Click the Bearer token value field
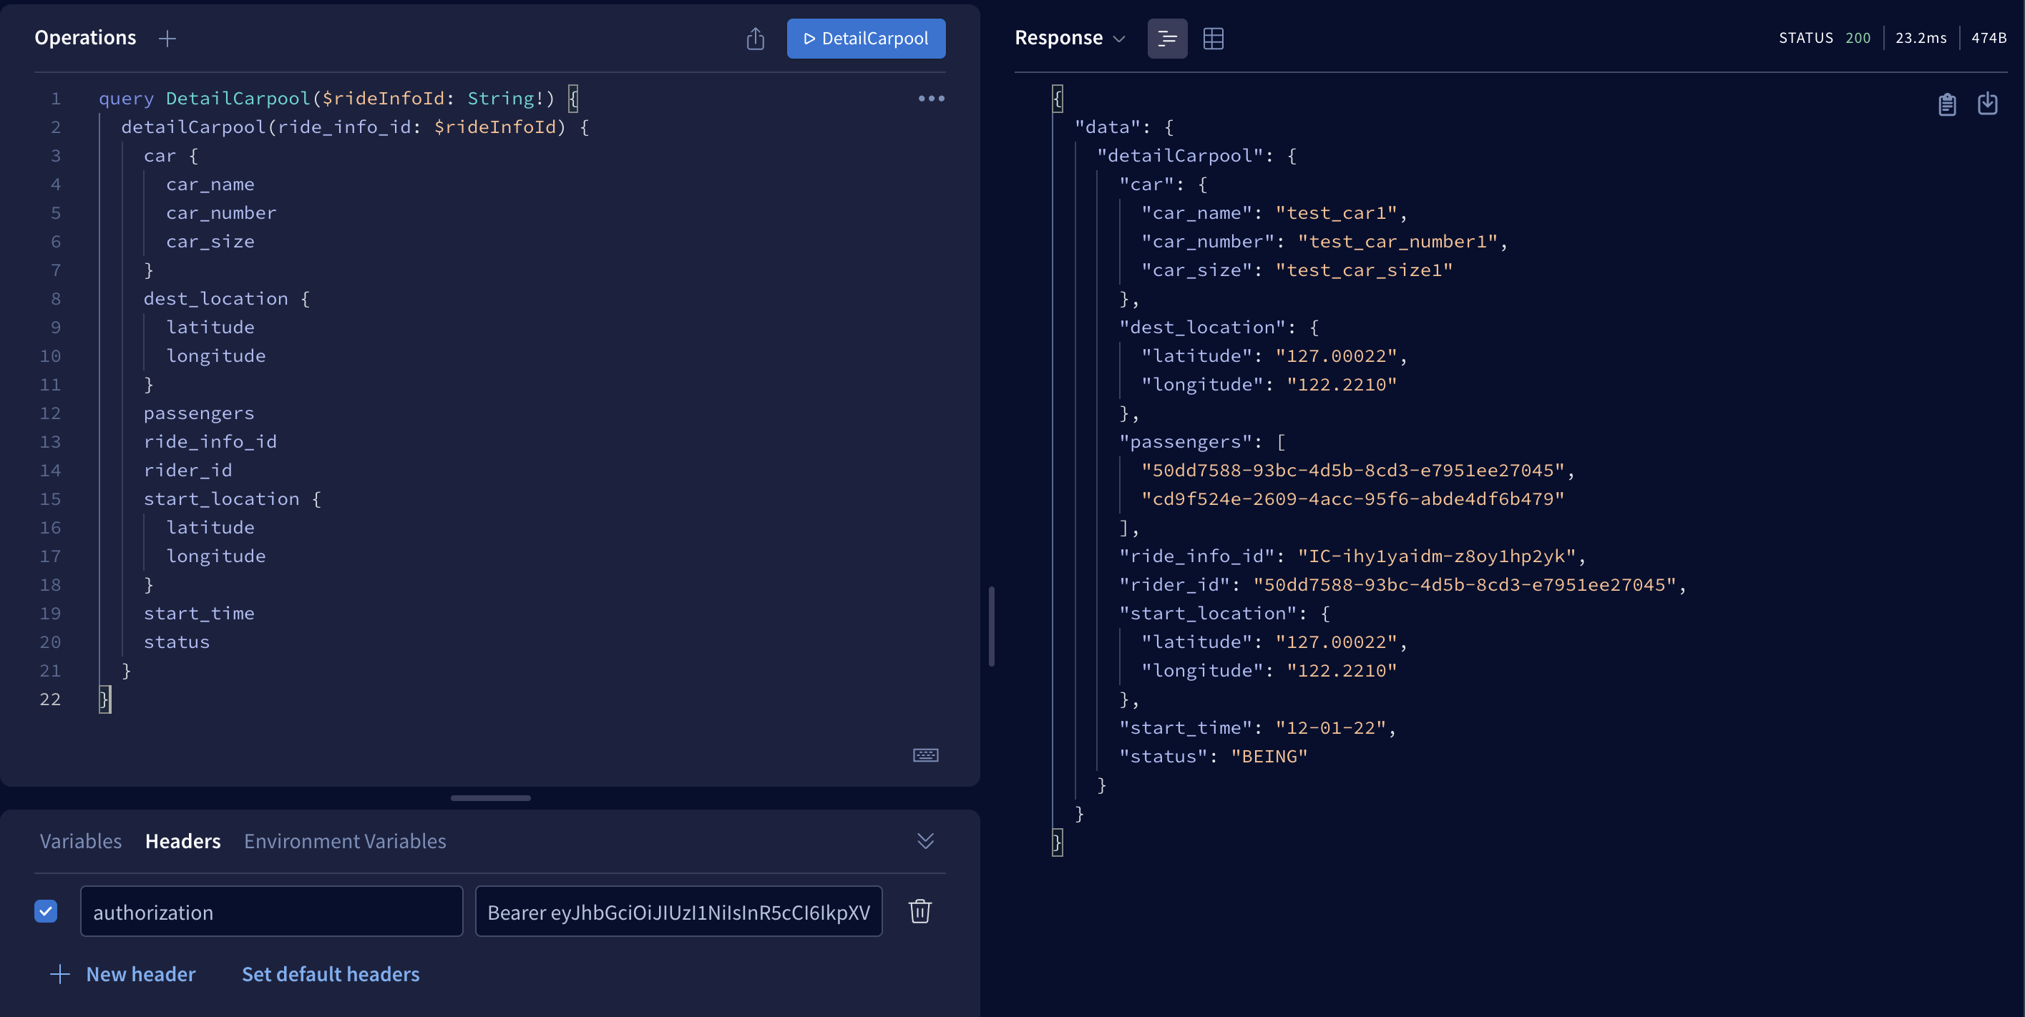Image resolution: width=2025 pixels, height=1017 pixels. tap(678, 912)
